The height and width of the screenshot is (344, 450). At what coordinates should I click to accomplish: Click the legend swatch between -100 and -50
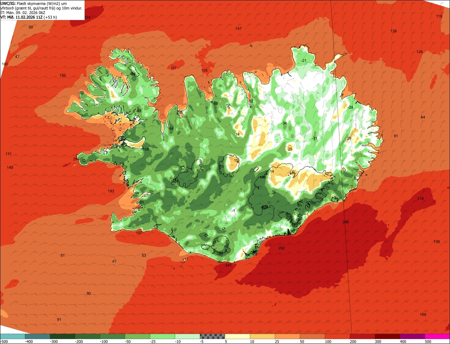pos(112,336)
